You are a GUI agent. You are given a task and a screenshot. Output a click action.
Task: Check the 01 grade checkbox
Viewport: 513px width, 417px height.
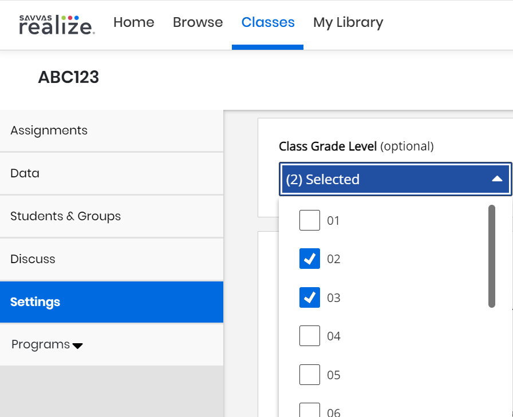(310, 220)
